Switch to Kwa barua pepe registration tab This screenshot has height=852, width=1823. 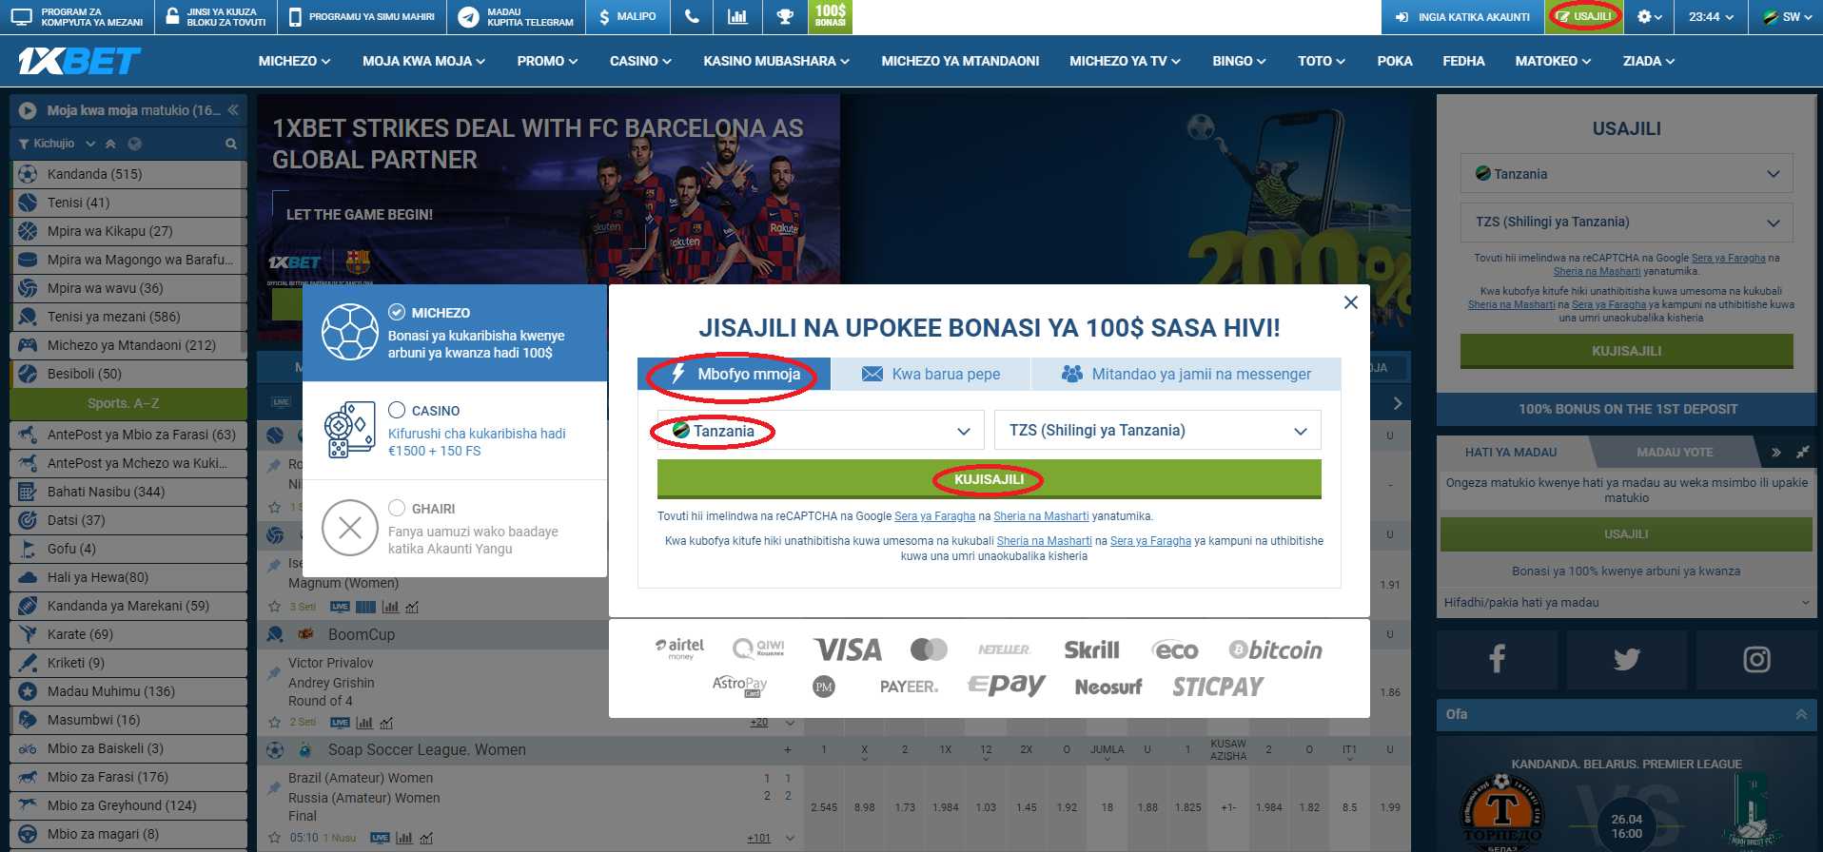pyautogui.click(x=931, y=374)
